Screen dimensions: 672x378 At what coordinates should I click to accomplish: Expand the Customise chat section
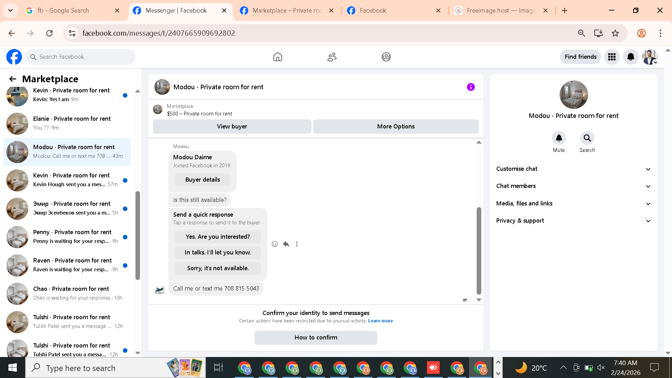573,169
